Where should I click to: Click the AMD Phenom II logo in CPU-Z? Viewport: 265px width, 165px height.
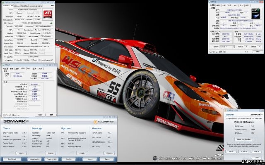[255, 14]
